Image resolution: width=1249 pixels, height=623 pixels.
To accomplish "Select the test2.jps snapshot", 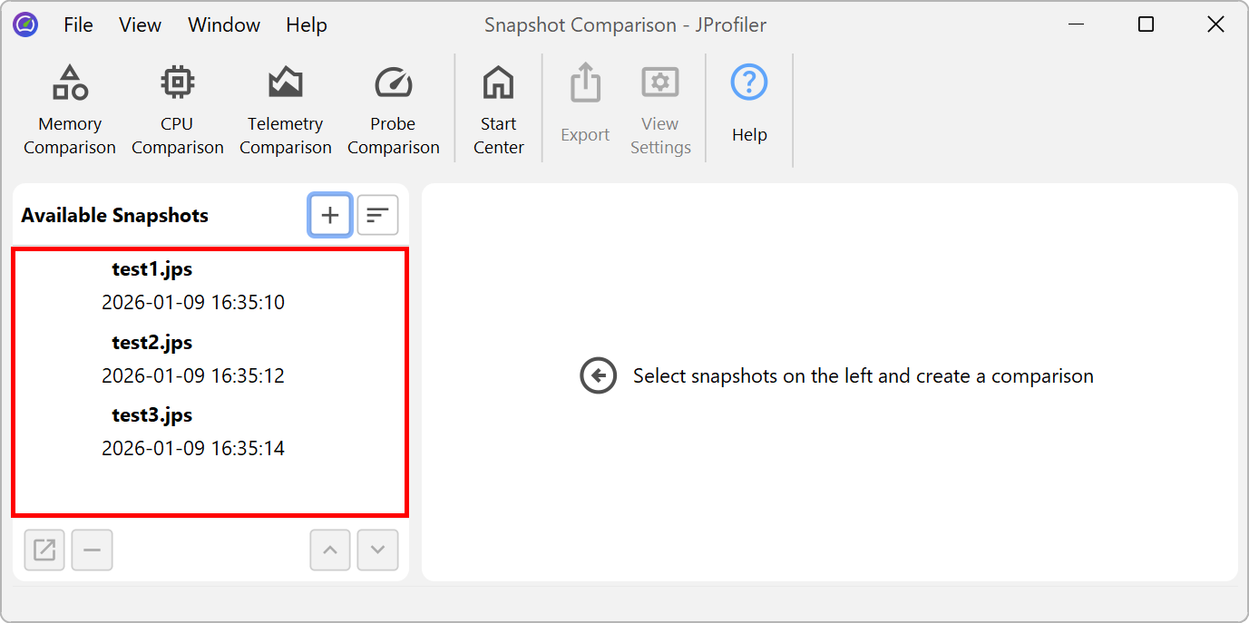I will coord(192,358).
